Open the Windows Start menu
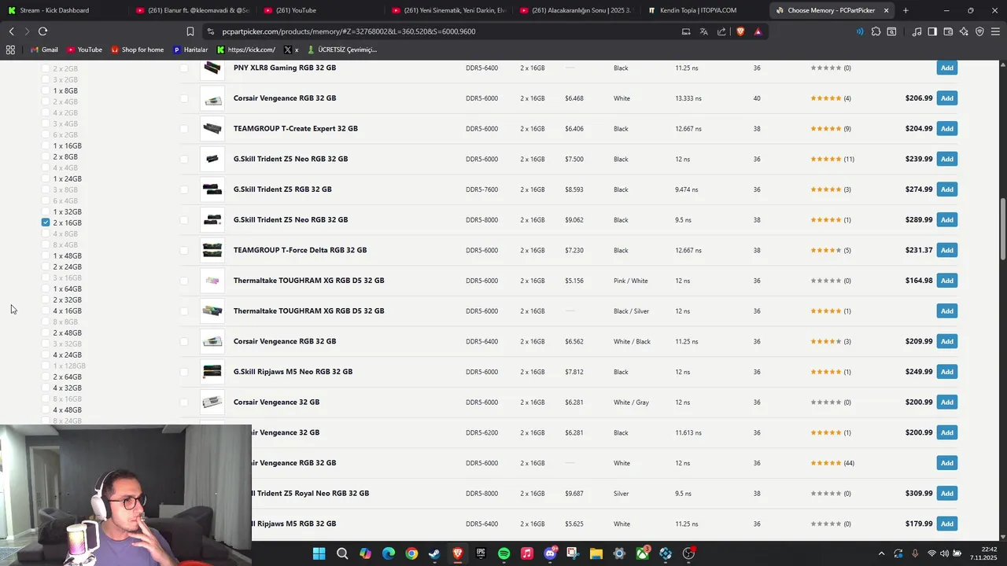 (319, 553)
